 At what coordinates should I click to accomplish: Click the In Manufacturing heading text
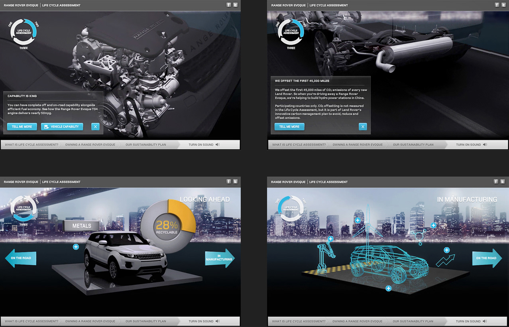click(467, 199)
